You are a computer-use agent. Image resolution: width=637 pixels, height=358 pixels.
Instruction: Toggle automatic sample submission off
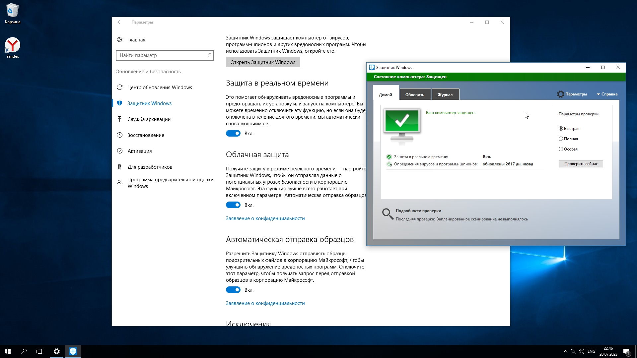click(233, 290)
